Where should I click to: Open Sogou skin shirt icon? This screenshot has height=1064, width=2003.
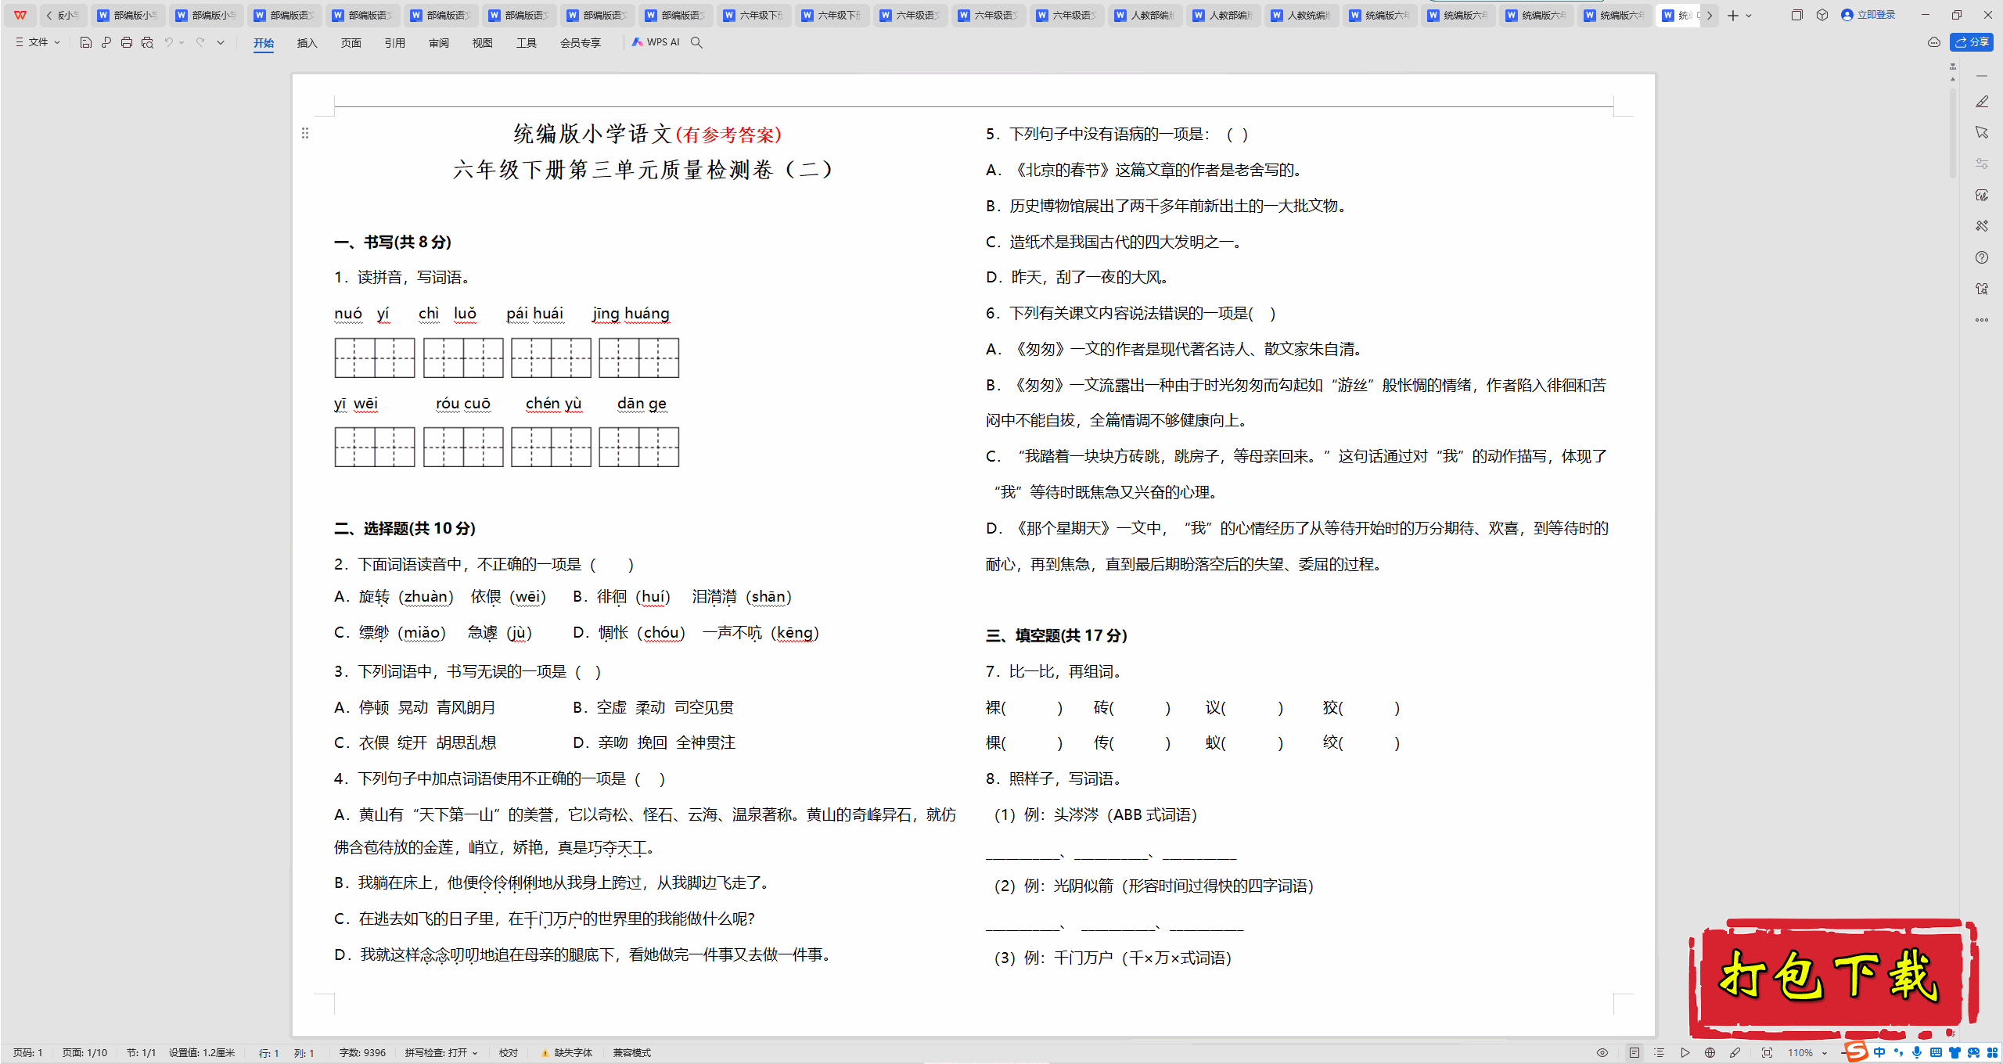(1954, 1052)
